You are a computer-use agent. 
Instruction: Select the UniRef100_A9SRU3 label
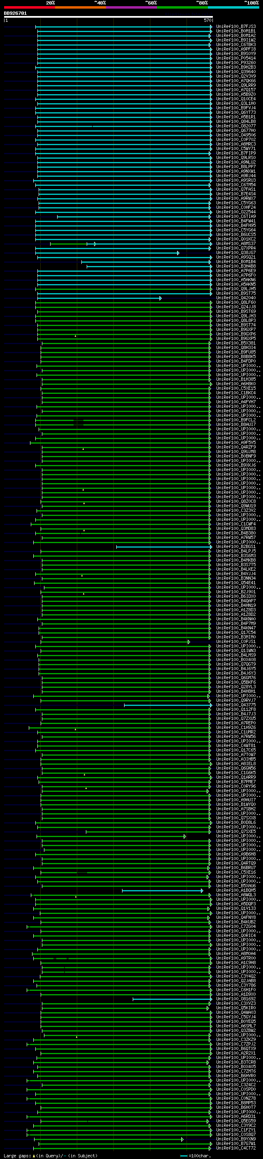(236, 180)
